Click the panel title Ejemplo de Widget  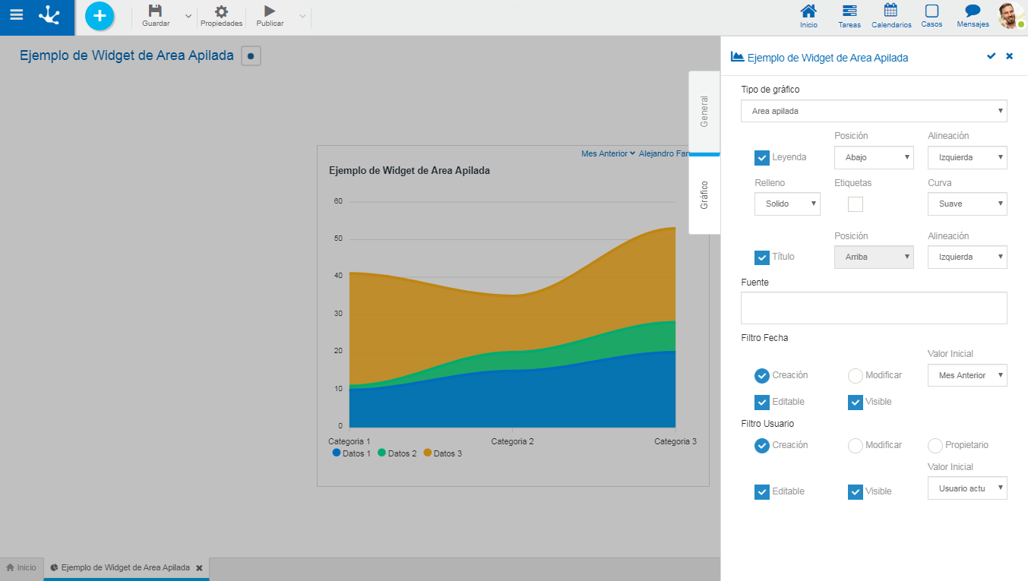pyautogui.click(x=828, y=58)
